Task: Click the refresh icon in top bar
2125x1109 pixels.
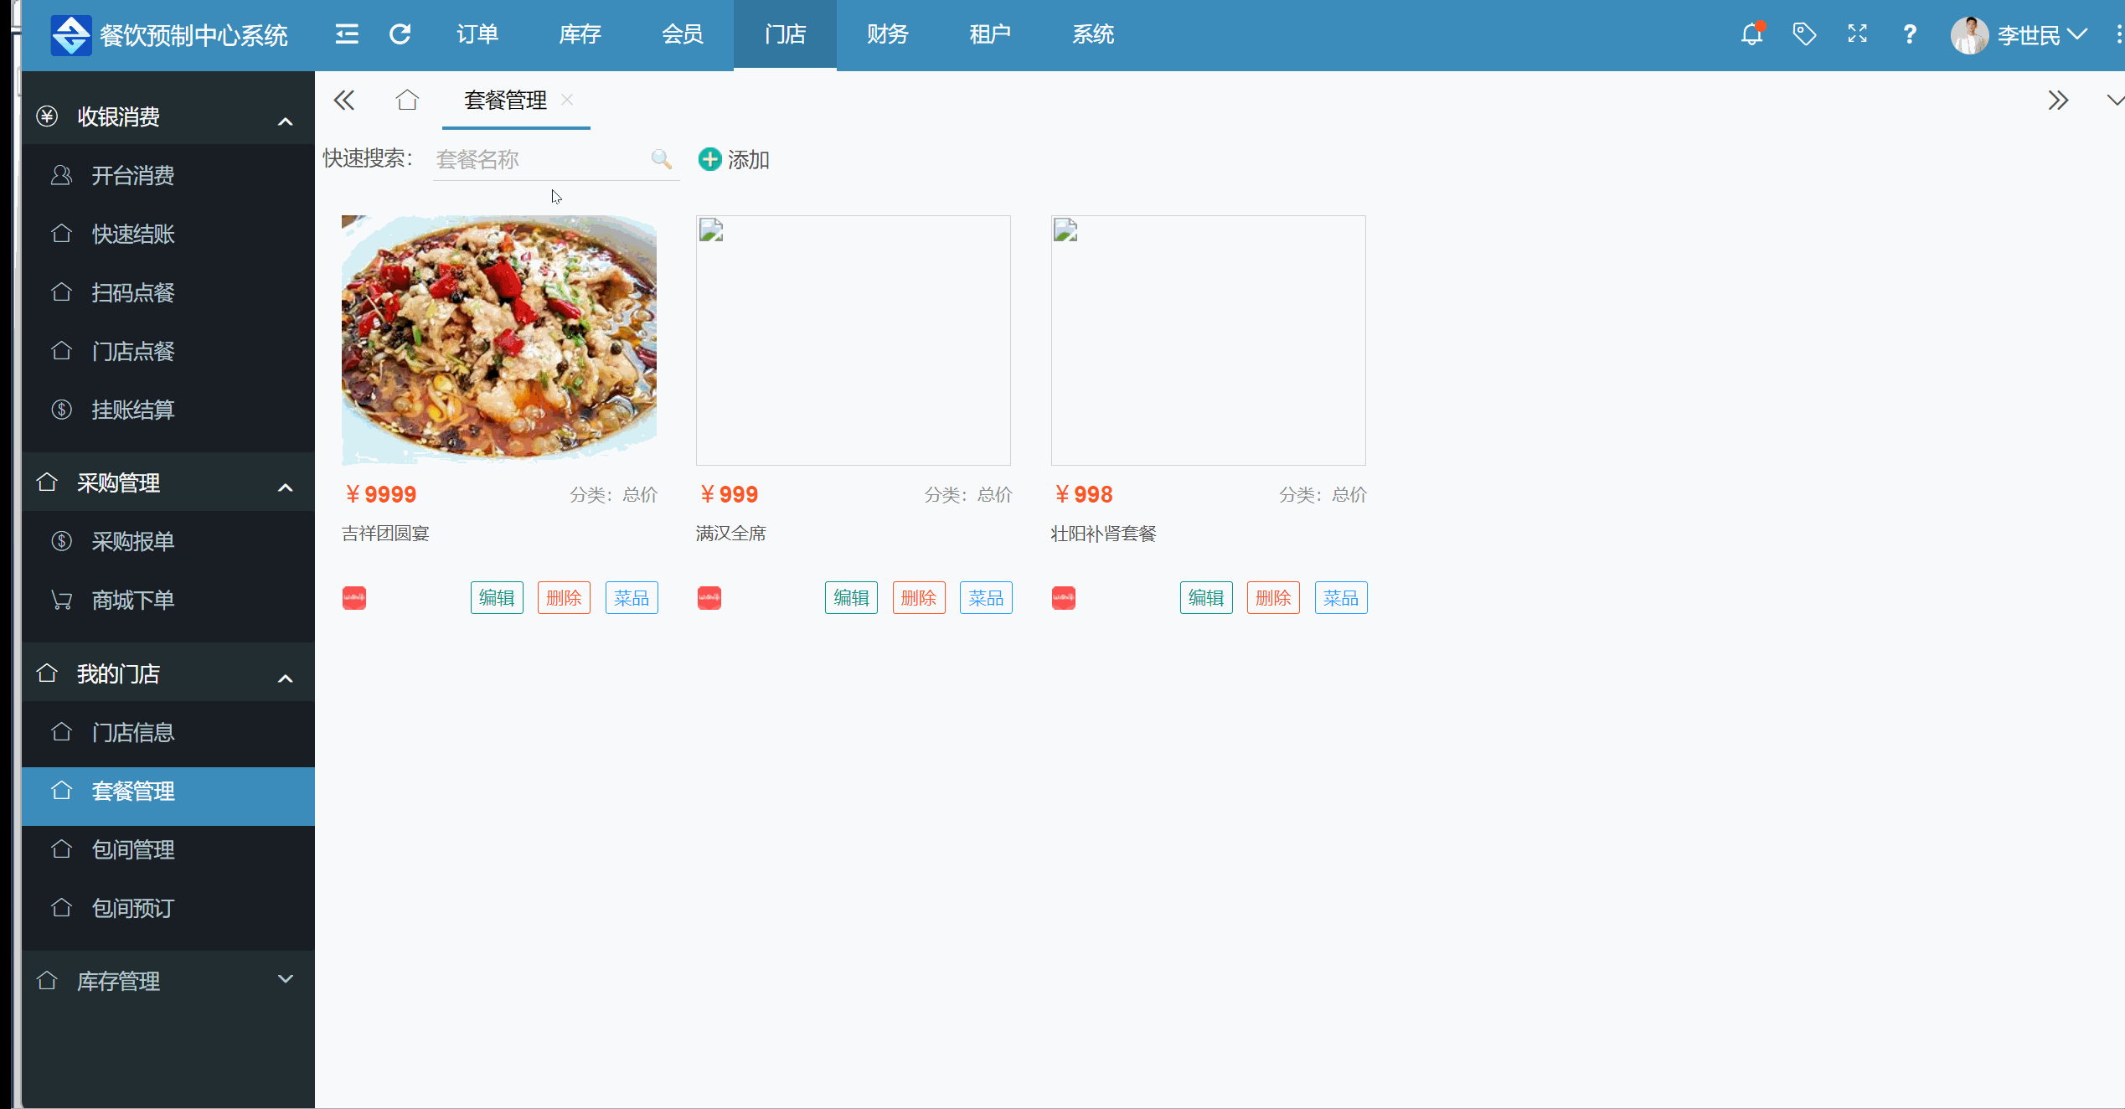Action: [400, 34]
